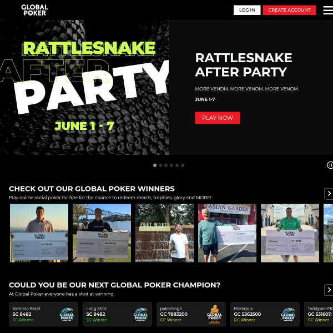Open the hamburger menu icon
This screenshot has height=333, width=333.
pyautogui.click(x=328, y=10)
